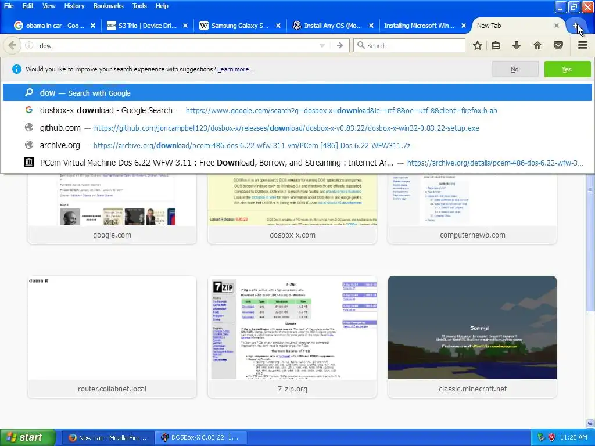
Task: Click the 11:28 AM system clock
Action: (574, 437)
